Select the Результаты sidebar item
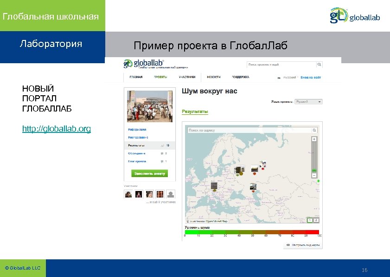Viewport: 390px width, 277px height. pyautogui.click(x=150, y=145)
